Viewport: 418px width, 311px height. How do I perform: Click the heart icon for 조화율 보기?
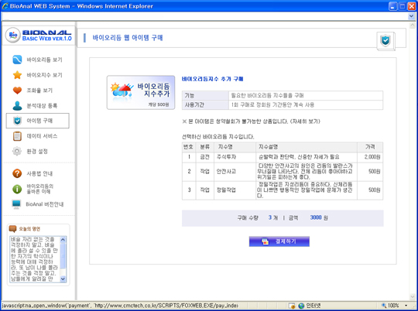(17, 91)
